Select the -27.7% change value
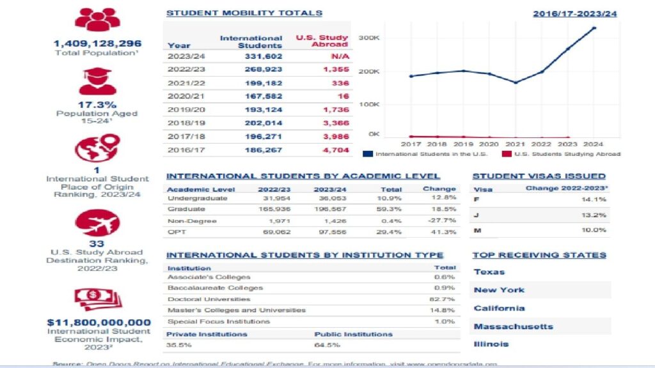 coord(442,220)
